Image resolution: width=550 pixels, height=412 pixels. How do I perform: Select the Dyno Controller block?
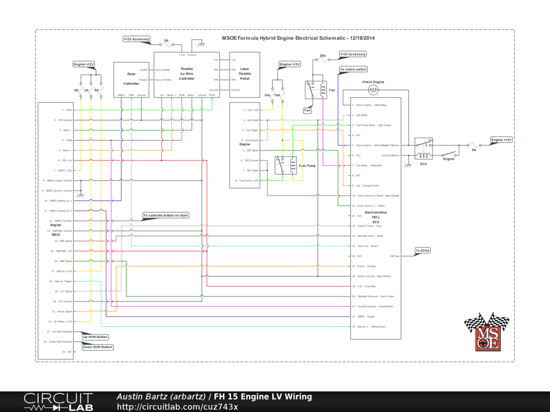click(131, 80)
